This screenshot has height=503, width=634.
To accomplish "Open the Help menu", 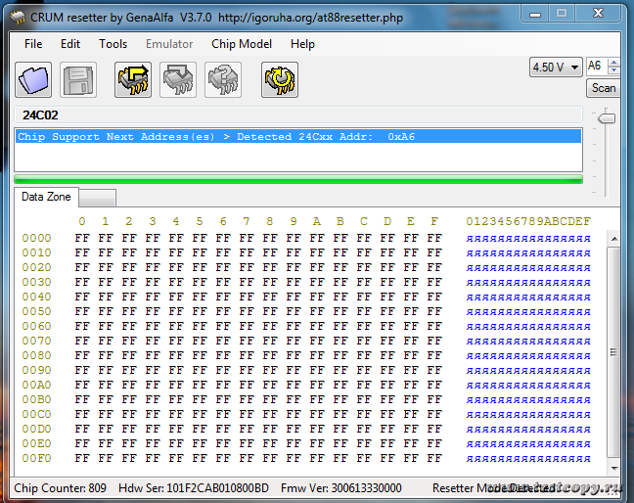I will (302, 44).
